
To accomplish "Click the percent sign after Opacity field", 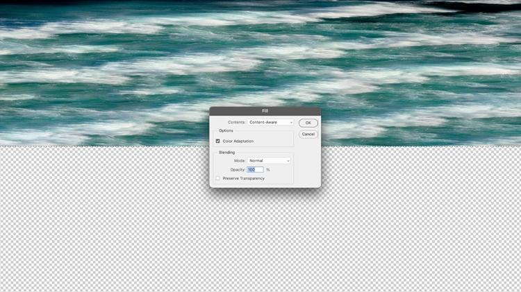I will coord(268,169).
